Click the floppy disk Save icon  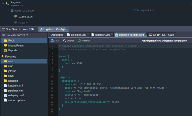(52, 40)
